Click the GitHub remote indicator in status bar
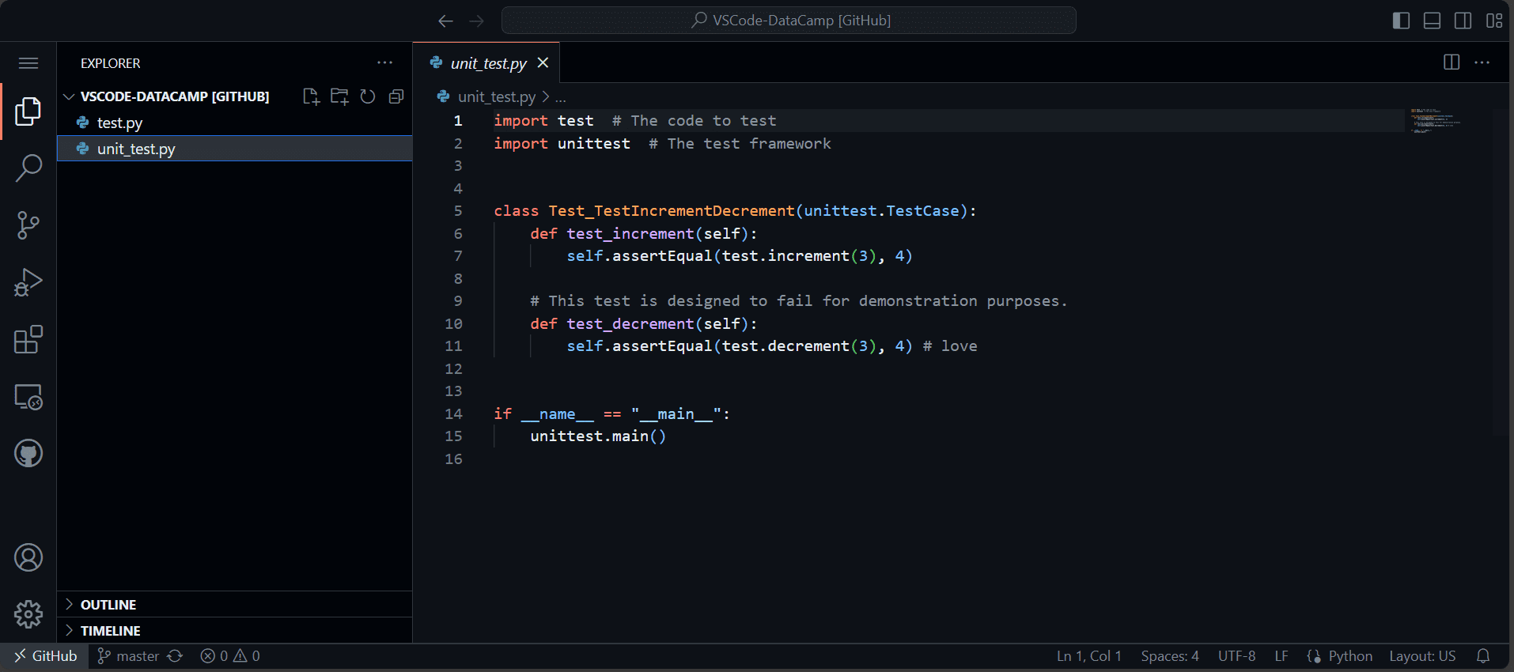Image resolution: width=1514 pixels, height=672 pixels. pos(45,656)
